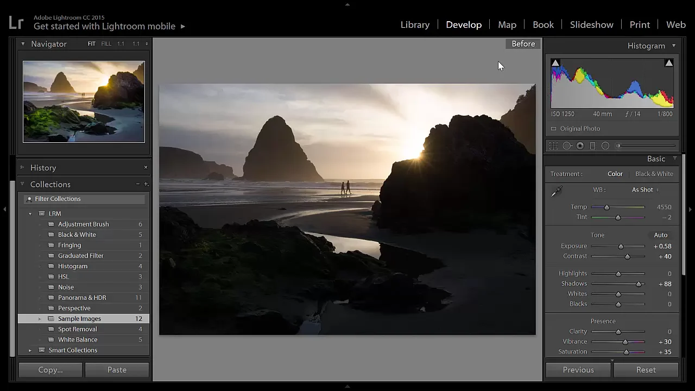Click the Smart Collections set icon
The height and width of the screenshot is (391, 695).
tap(42, 350)
